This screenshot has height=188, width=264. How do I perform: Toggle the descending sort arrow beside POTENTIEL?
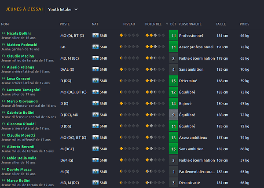click(167, 24)
